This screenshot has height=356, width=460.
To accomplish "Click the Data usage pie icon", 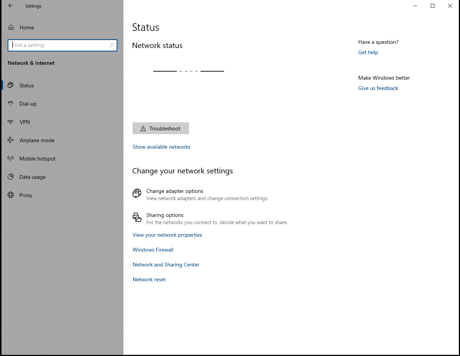I will click(x=11, y=177).
